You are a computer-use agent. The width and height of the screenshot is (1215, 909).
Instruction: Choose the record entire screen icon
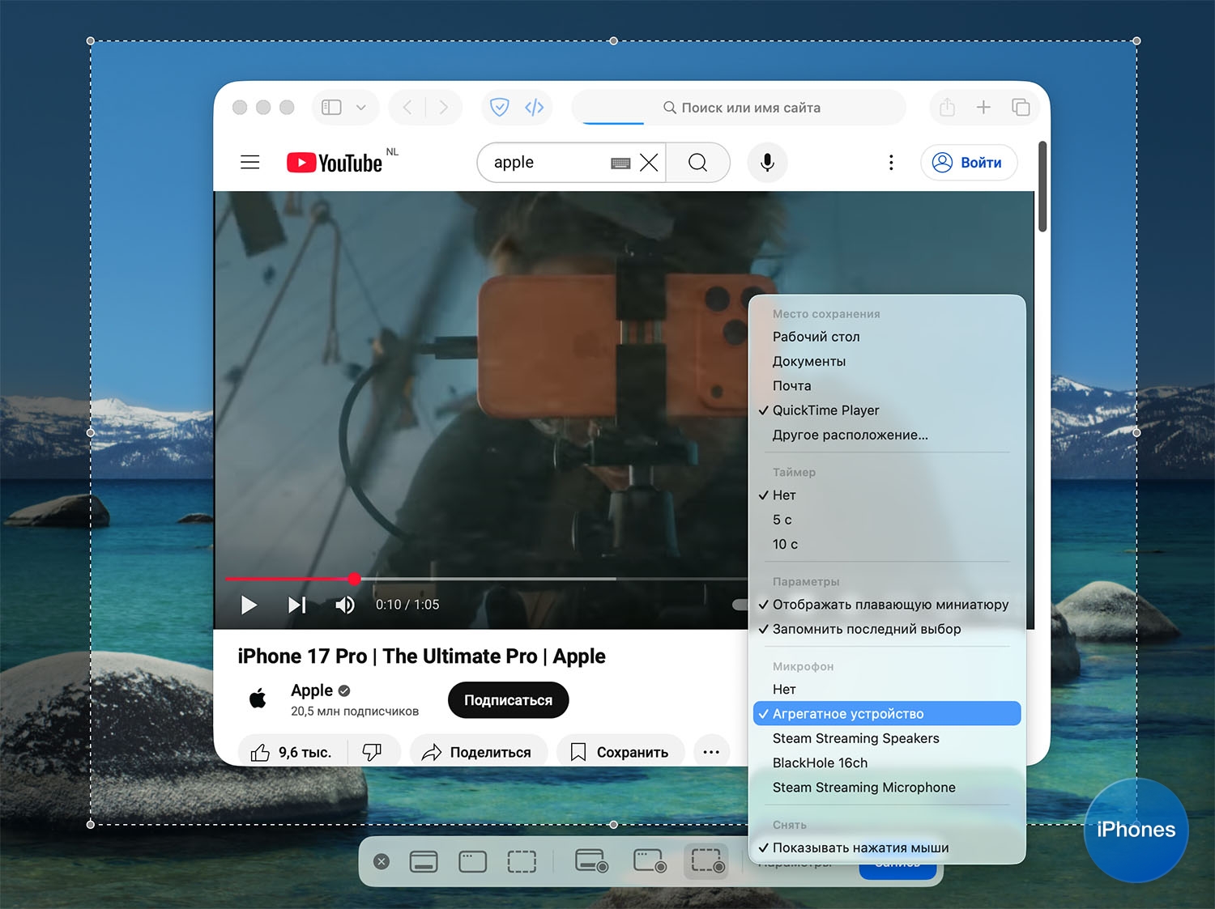point(591,861)
